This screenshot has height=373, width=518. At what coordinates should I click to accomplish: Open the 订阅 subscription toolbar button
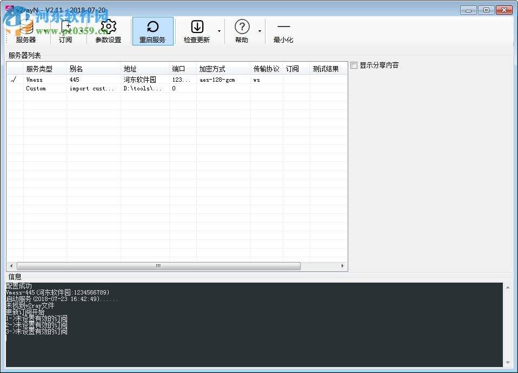(65, 32)
